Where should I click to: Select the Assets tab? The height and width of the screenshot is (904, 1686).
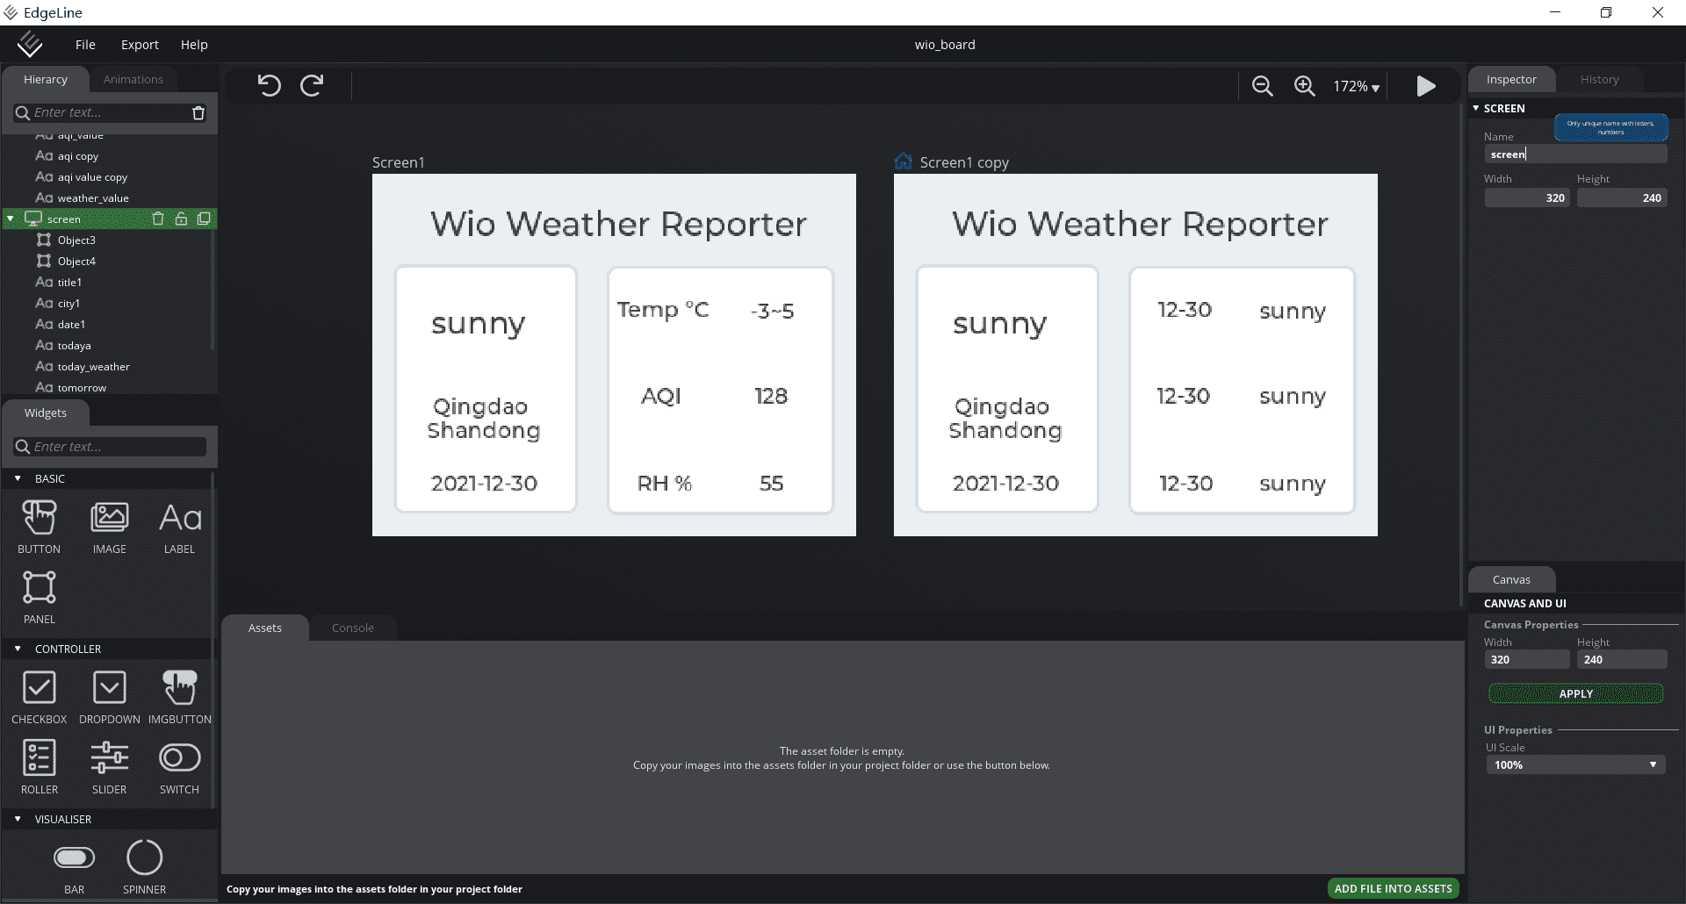click(265, 628)
